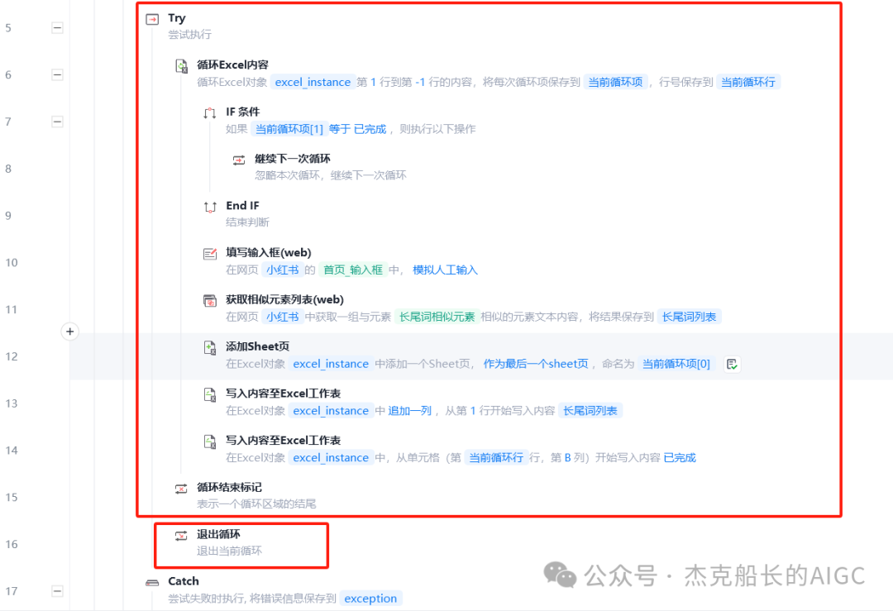Select the 退出循环 step title
The width and height of the screenshot is (893, 611).
coord(218,533)
